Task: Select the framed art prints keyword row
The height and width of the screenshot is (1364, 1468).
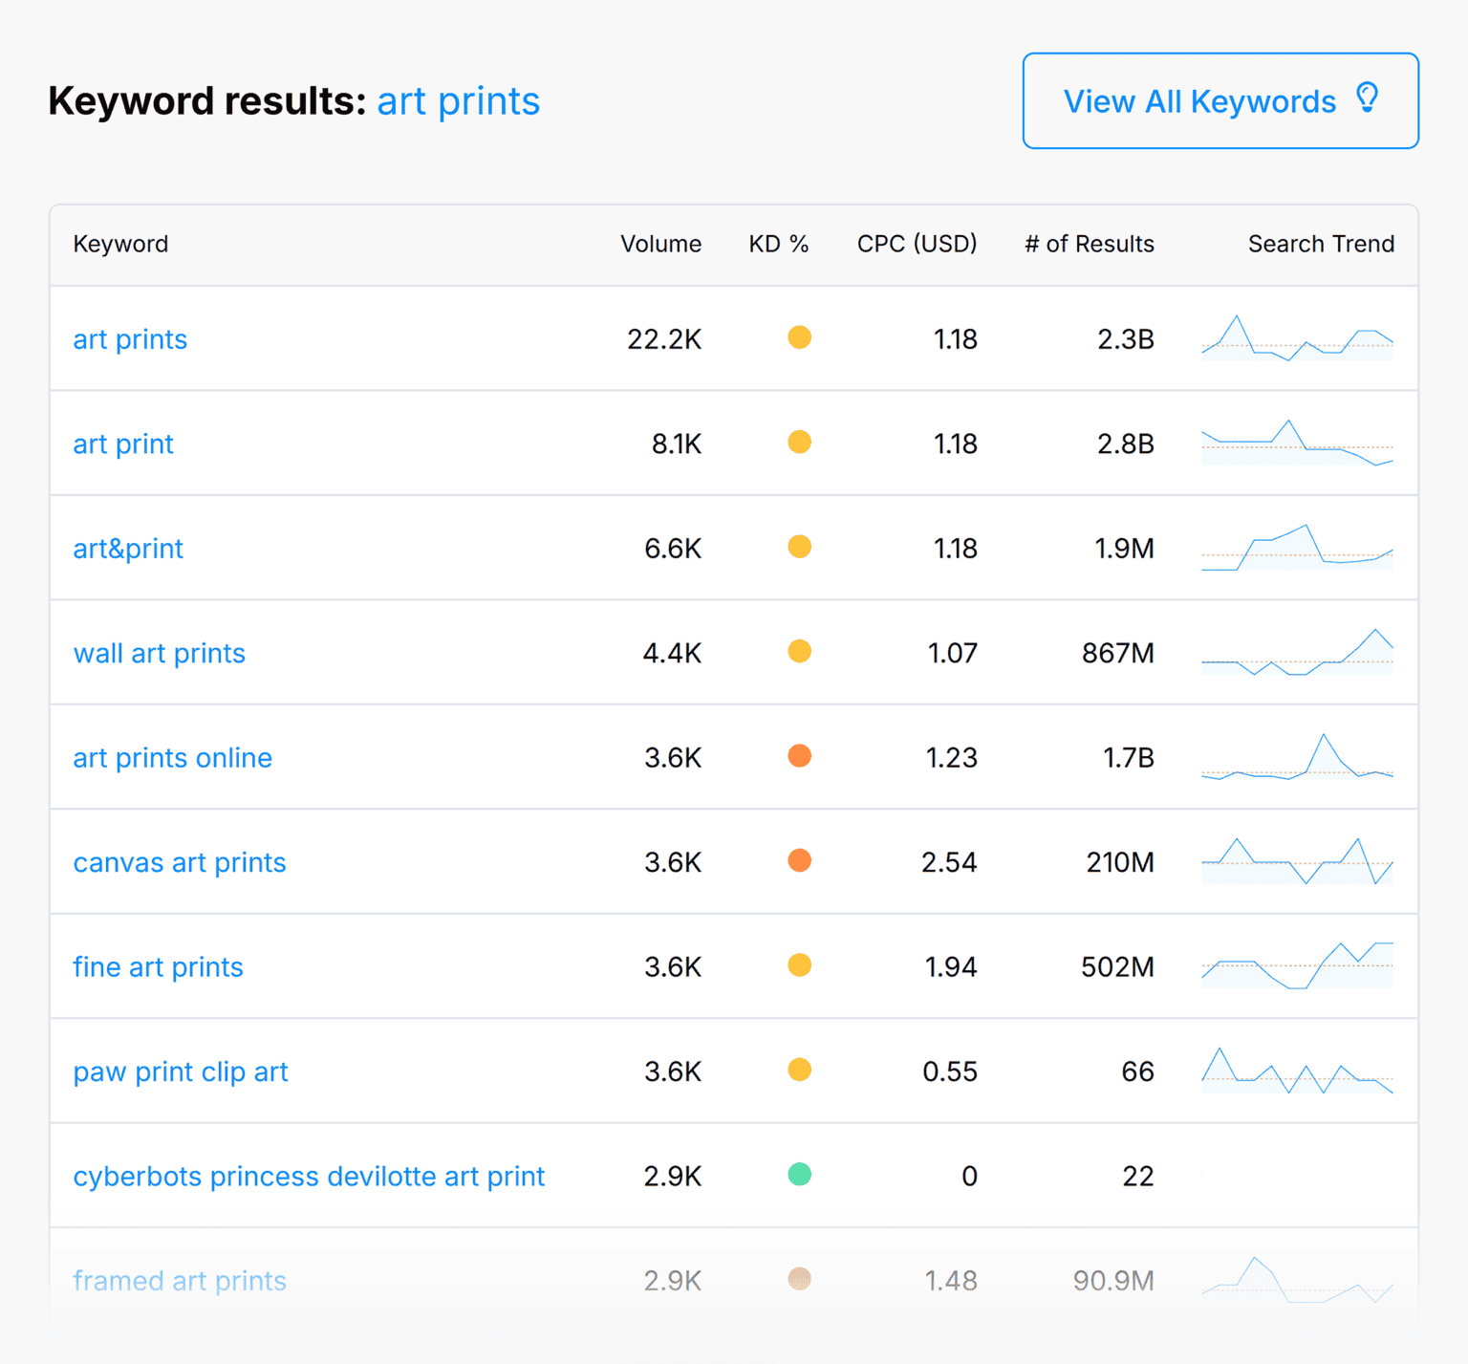Action: [180, 1280]
